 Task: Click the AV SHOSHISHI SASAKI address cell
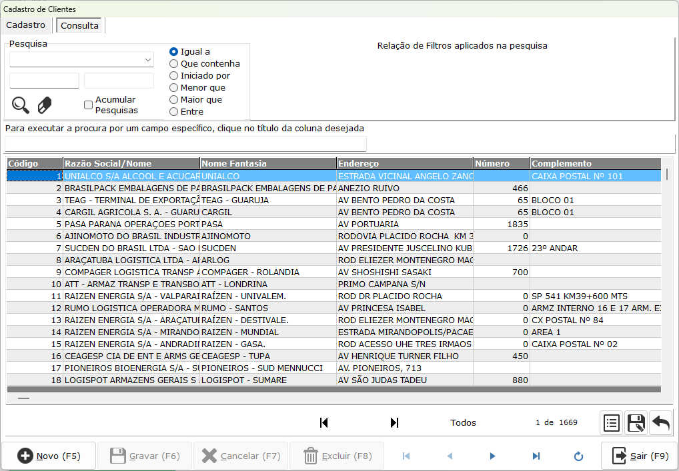pyautogui.click(x=405, y=272)
